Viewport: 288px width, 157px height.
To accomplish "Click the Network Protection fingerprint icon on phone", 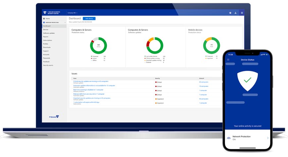I will point(229,138).
